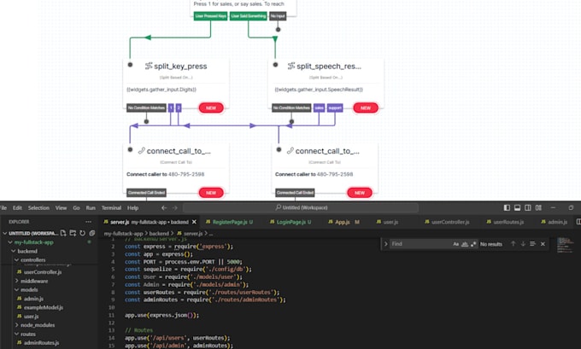The height and width of the screenshot is (349, 581).
Task: Toggle Match Case in Find widget
Action: [x=455, y=244]
